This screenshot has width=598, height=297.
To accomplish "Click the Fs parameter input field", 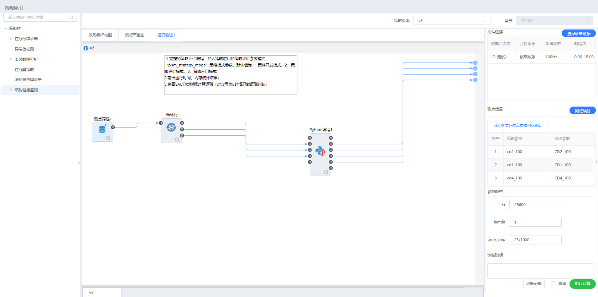I will 535,205.
